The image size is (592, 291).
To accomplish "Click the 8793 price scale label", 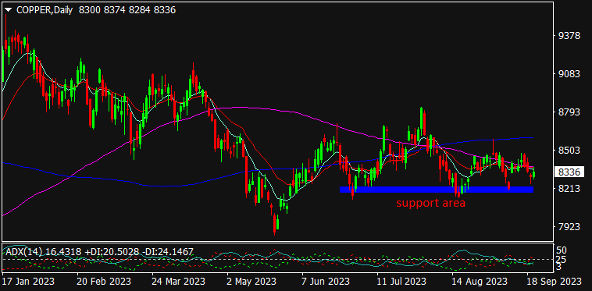I will click(569, 112).
